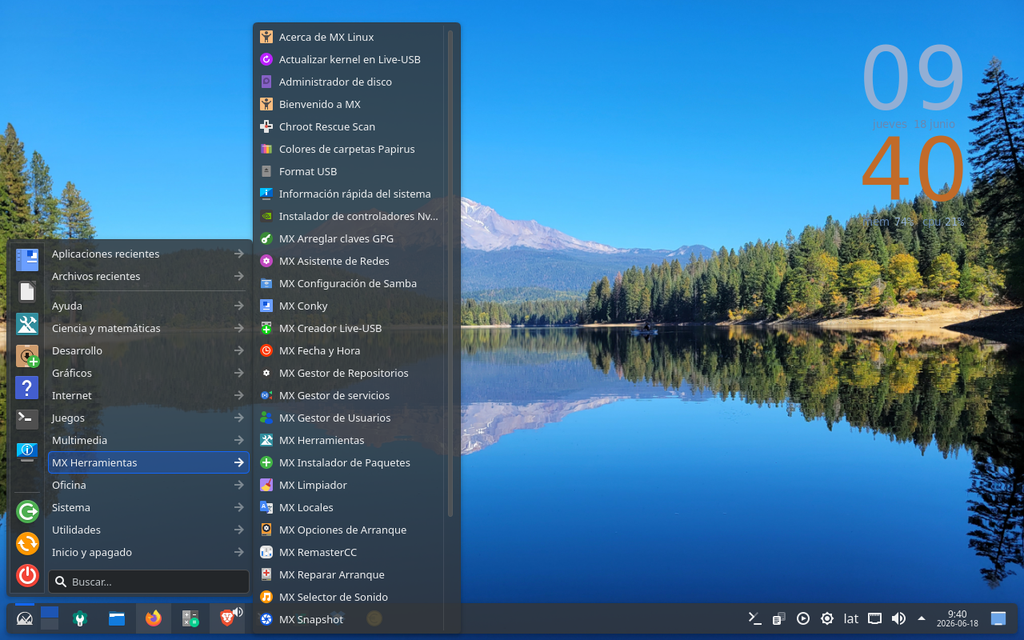Click the red power off icon

(27, 575)
